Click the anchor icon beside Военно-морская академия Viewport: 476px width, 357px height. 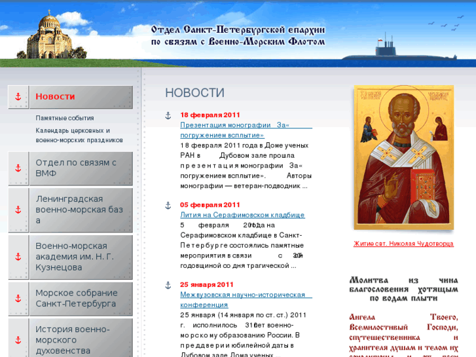18,257
